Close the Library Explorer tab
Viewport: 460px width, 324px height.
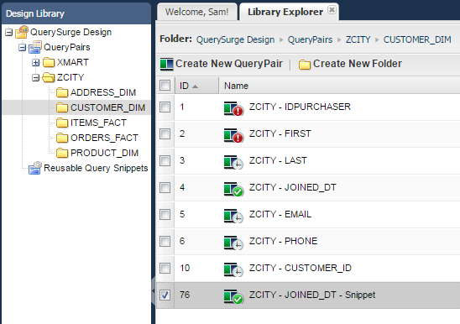click(332, 10)
